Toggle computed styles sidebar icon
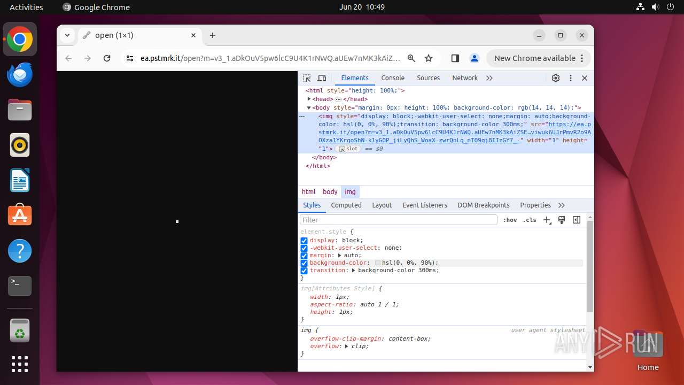The width and height of the screenshot is (684, 385). pos(577,220)
